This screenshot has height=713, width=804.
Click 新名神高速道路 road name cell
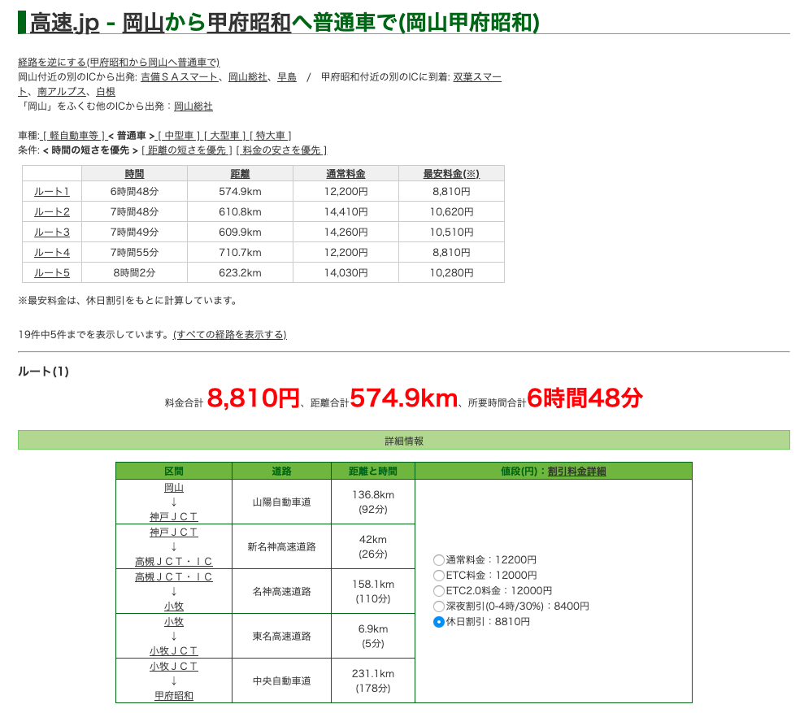[x=281, y=547]
